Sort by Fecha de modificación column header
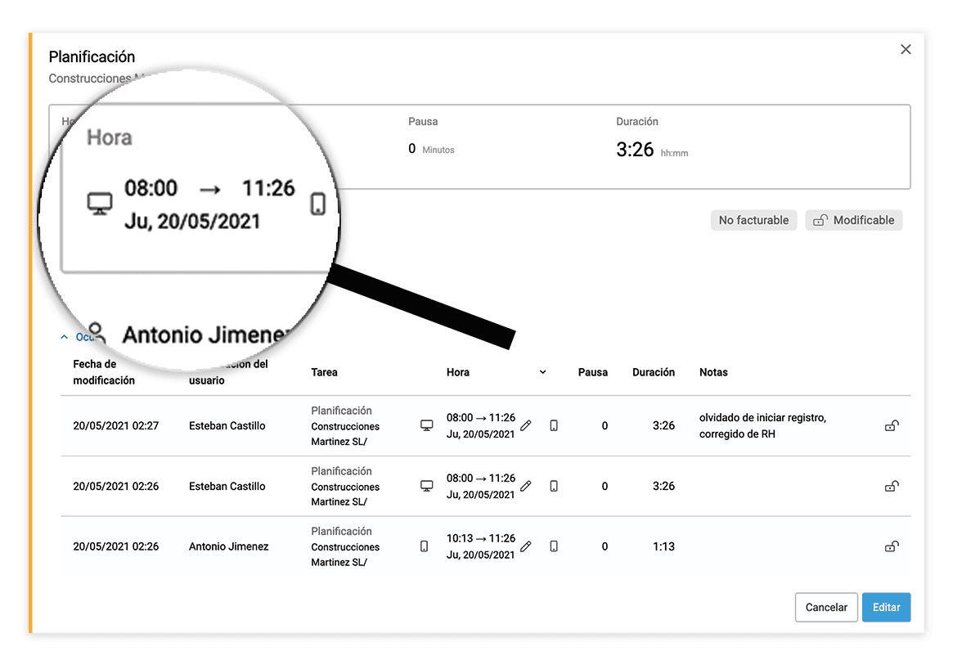Viewport: 953px width, 665px height. 104,372
